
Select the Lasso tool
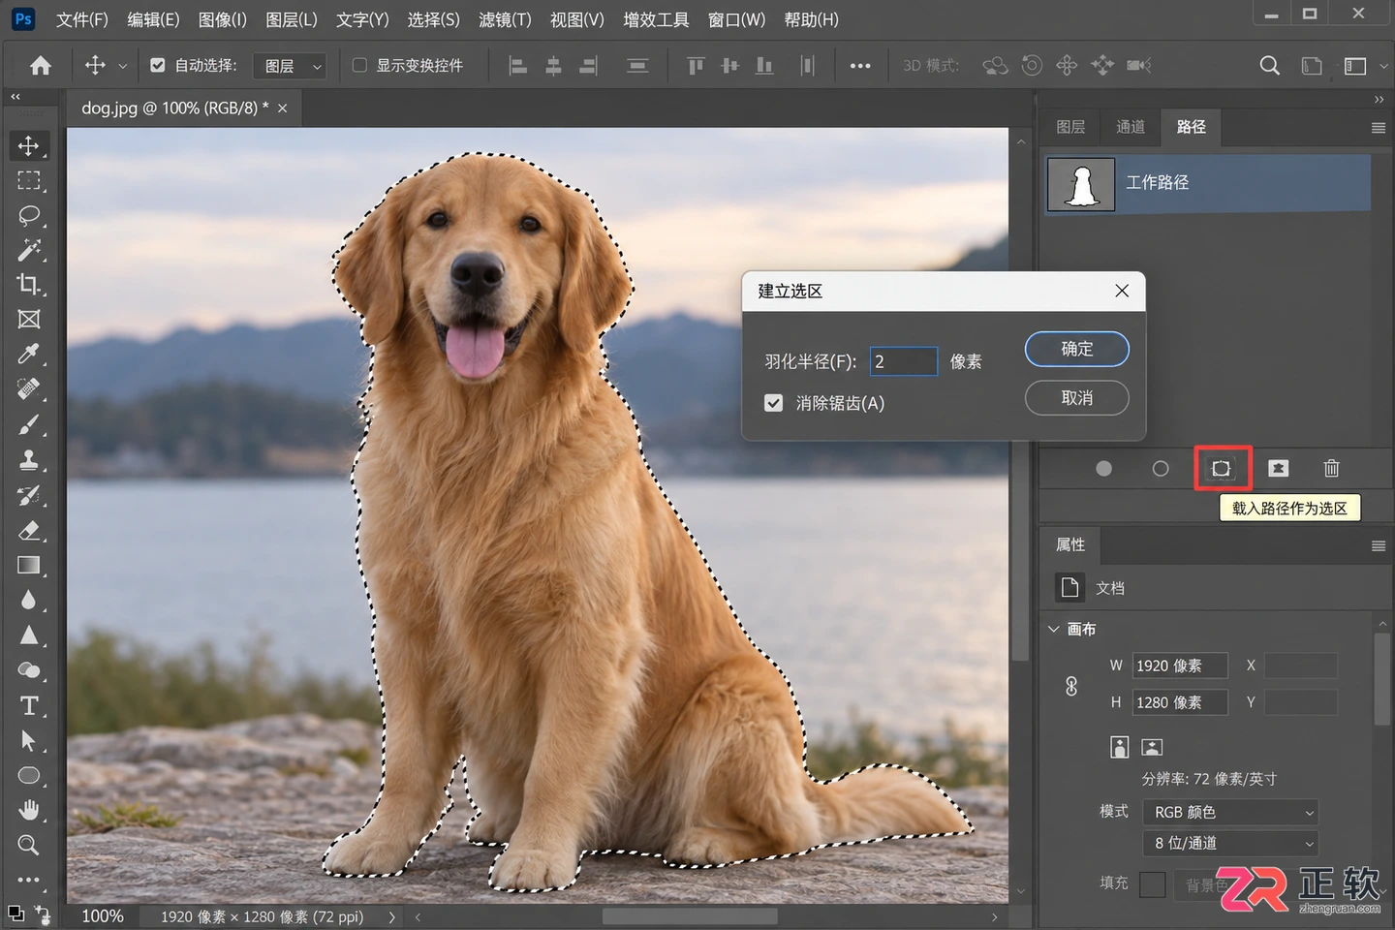28,215
